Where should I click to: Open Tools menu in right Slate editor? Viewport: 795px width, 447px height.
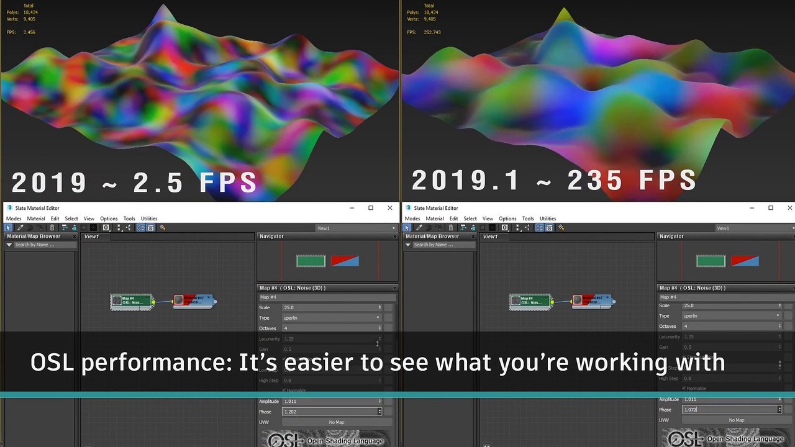(x=528, y=219)
